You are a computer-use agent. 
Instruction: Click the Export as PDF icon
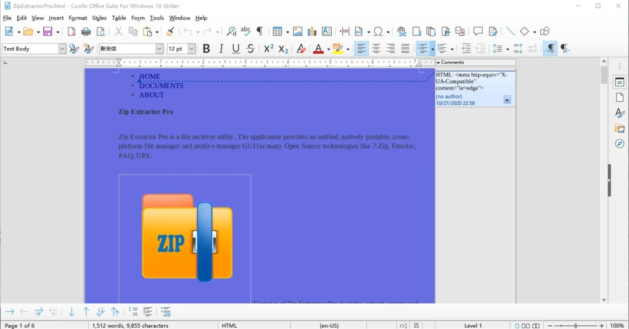click(x=72, y=31)
